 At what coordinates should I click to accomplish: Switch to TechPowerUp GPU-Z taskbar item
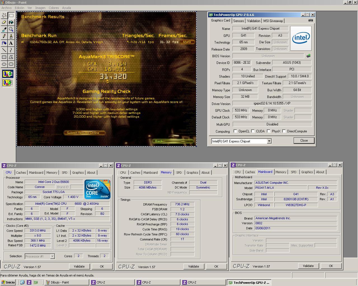click(249, 282)
